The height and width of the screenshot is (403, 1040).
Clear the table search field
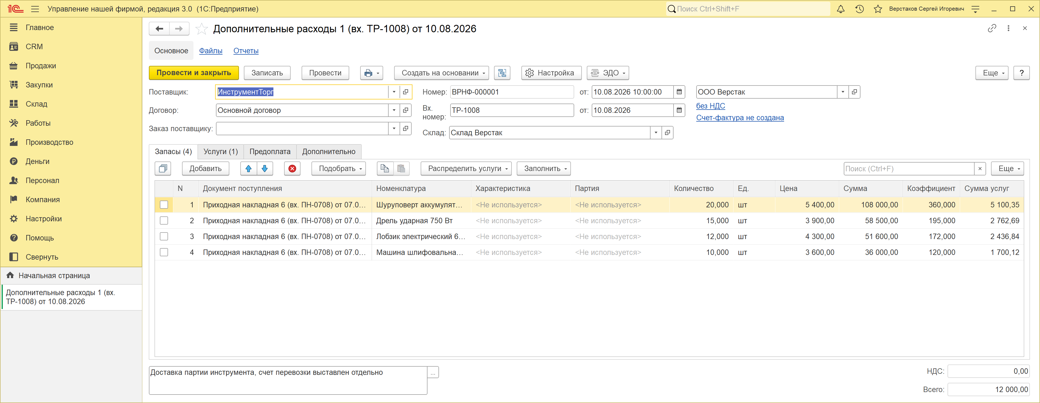(980, 169)
